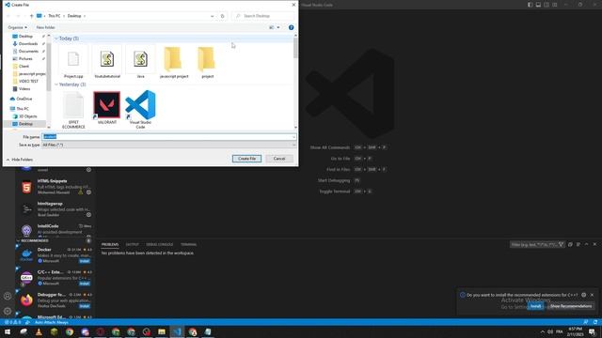Viewport: 602px width, 338px height.
Task: Click Hide Folders at dialog bottom
Action: click(x=19, y=160)
